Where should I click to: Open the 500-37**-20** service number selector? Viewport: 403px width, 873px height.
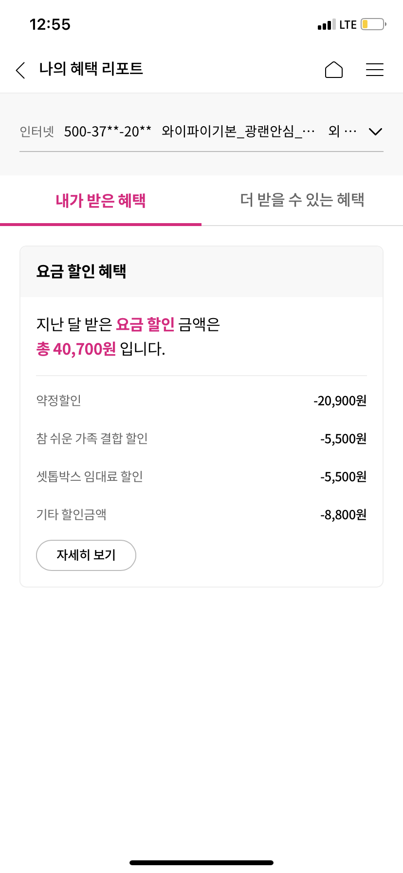tap(108, 132)
